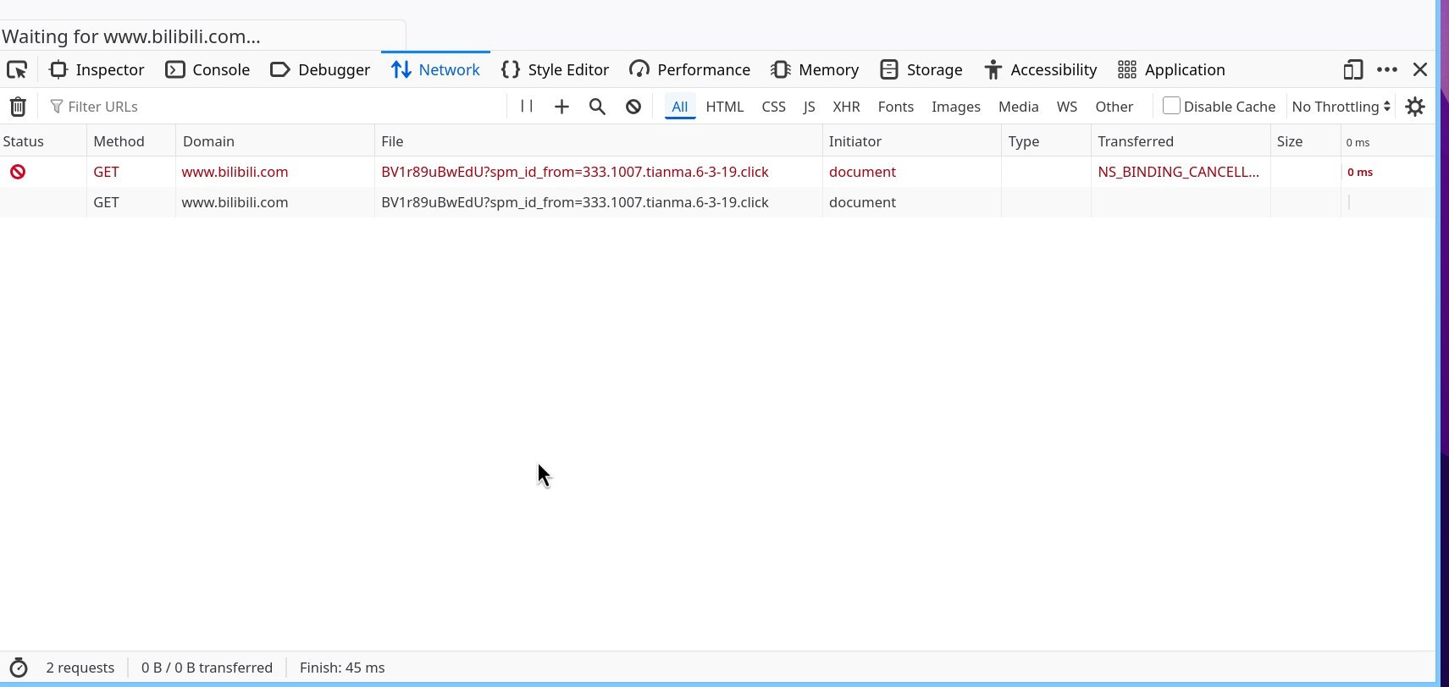Toggle the XHR request filter
The height and width of the screenshot is (687, 1449).
click(846, 107)
